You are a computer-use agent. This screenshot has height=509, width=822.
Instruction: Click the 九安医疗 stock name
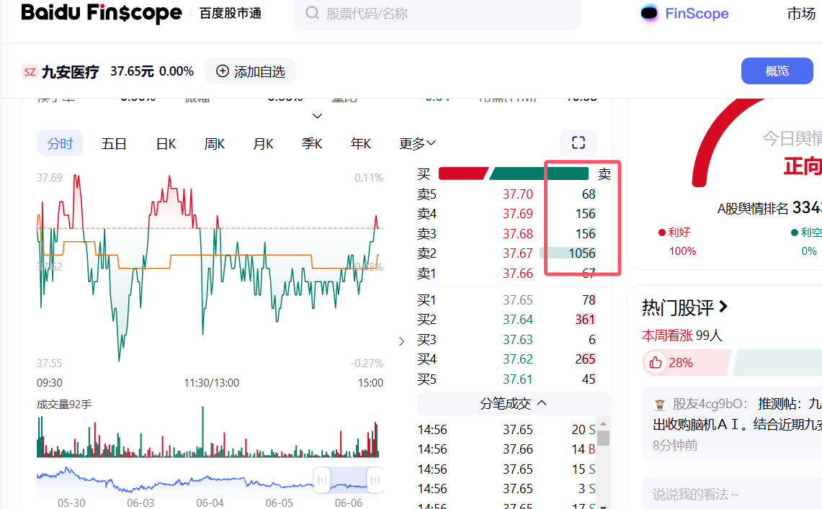pos(71,72)
